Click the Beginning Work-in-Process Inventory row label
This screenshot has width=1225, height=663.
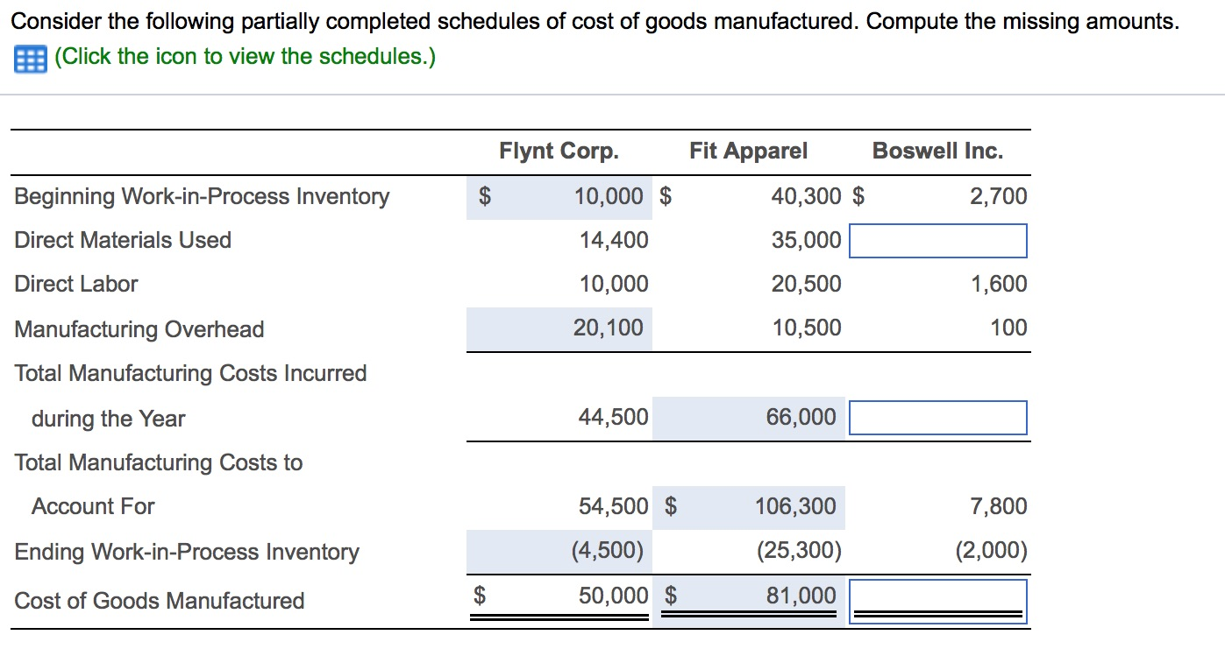tap(202, 196)
